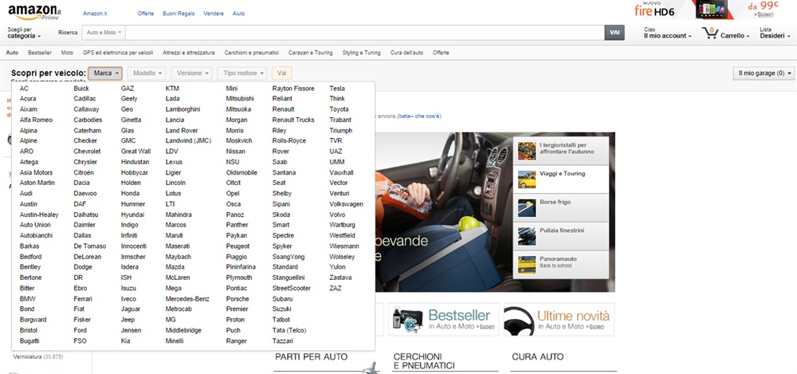Select Toyota from the brand list
The image size is (797, 374).
[339, 109]
